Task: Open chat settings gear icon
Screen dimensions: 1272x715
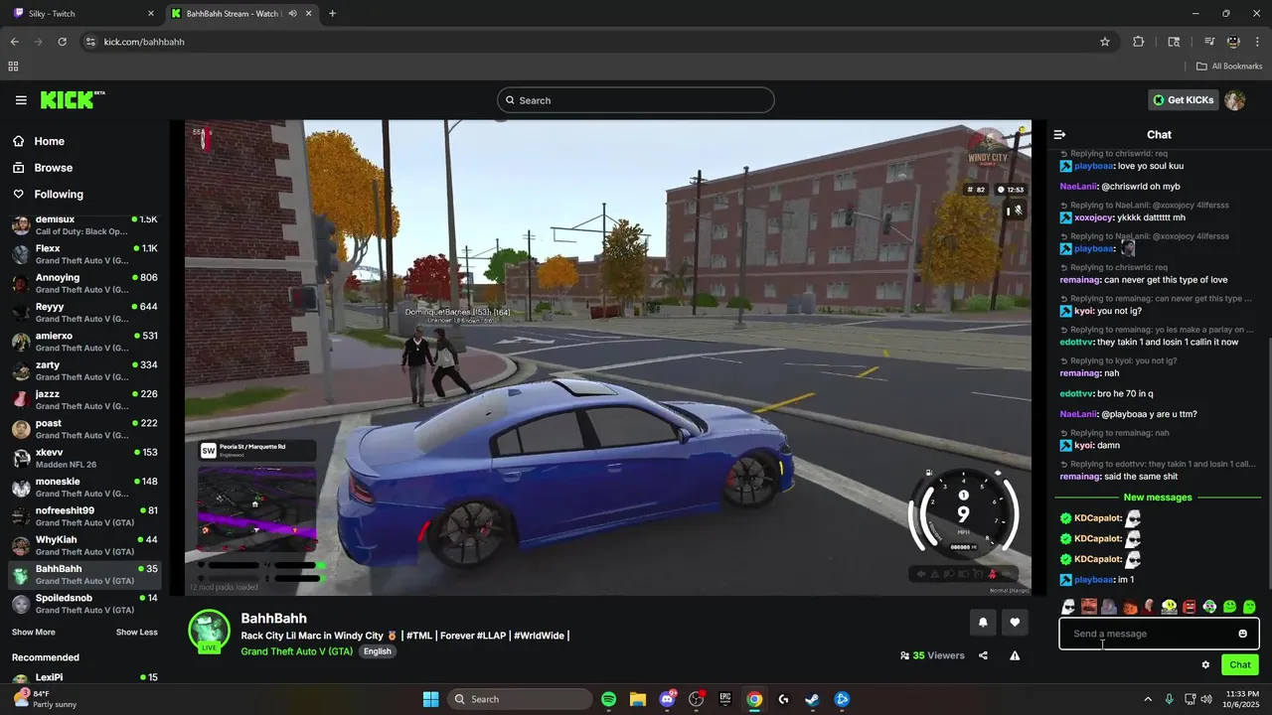Action: point(1205,665)
